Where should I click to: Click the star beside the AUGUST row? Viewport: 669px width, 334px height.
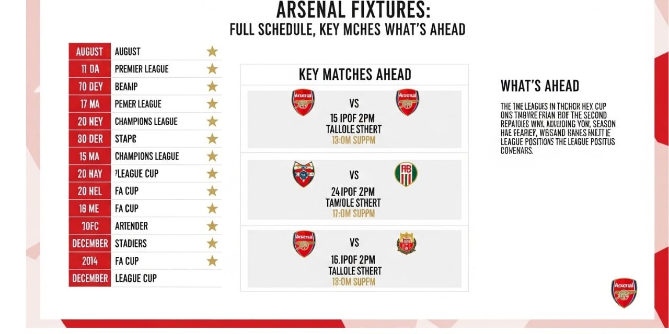pos(212,51)
